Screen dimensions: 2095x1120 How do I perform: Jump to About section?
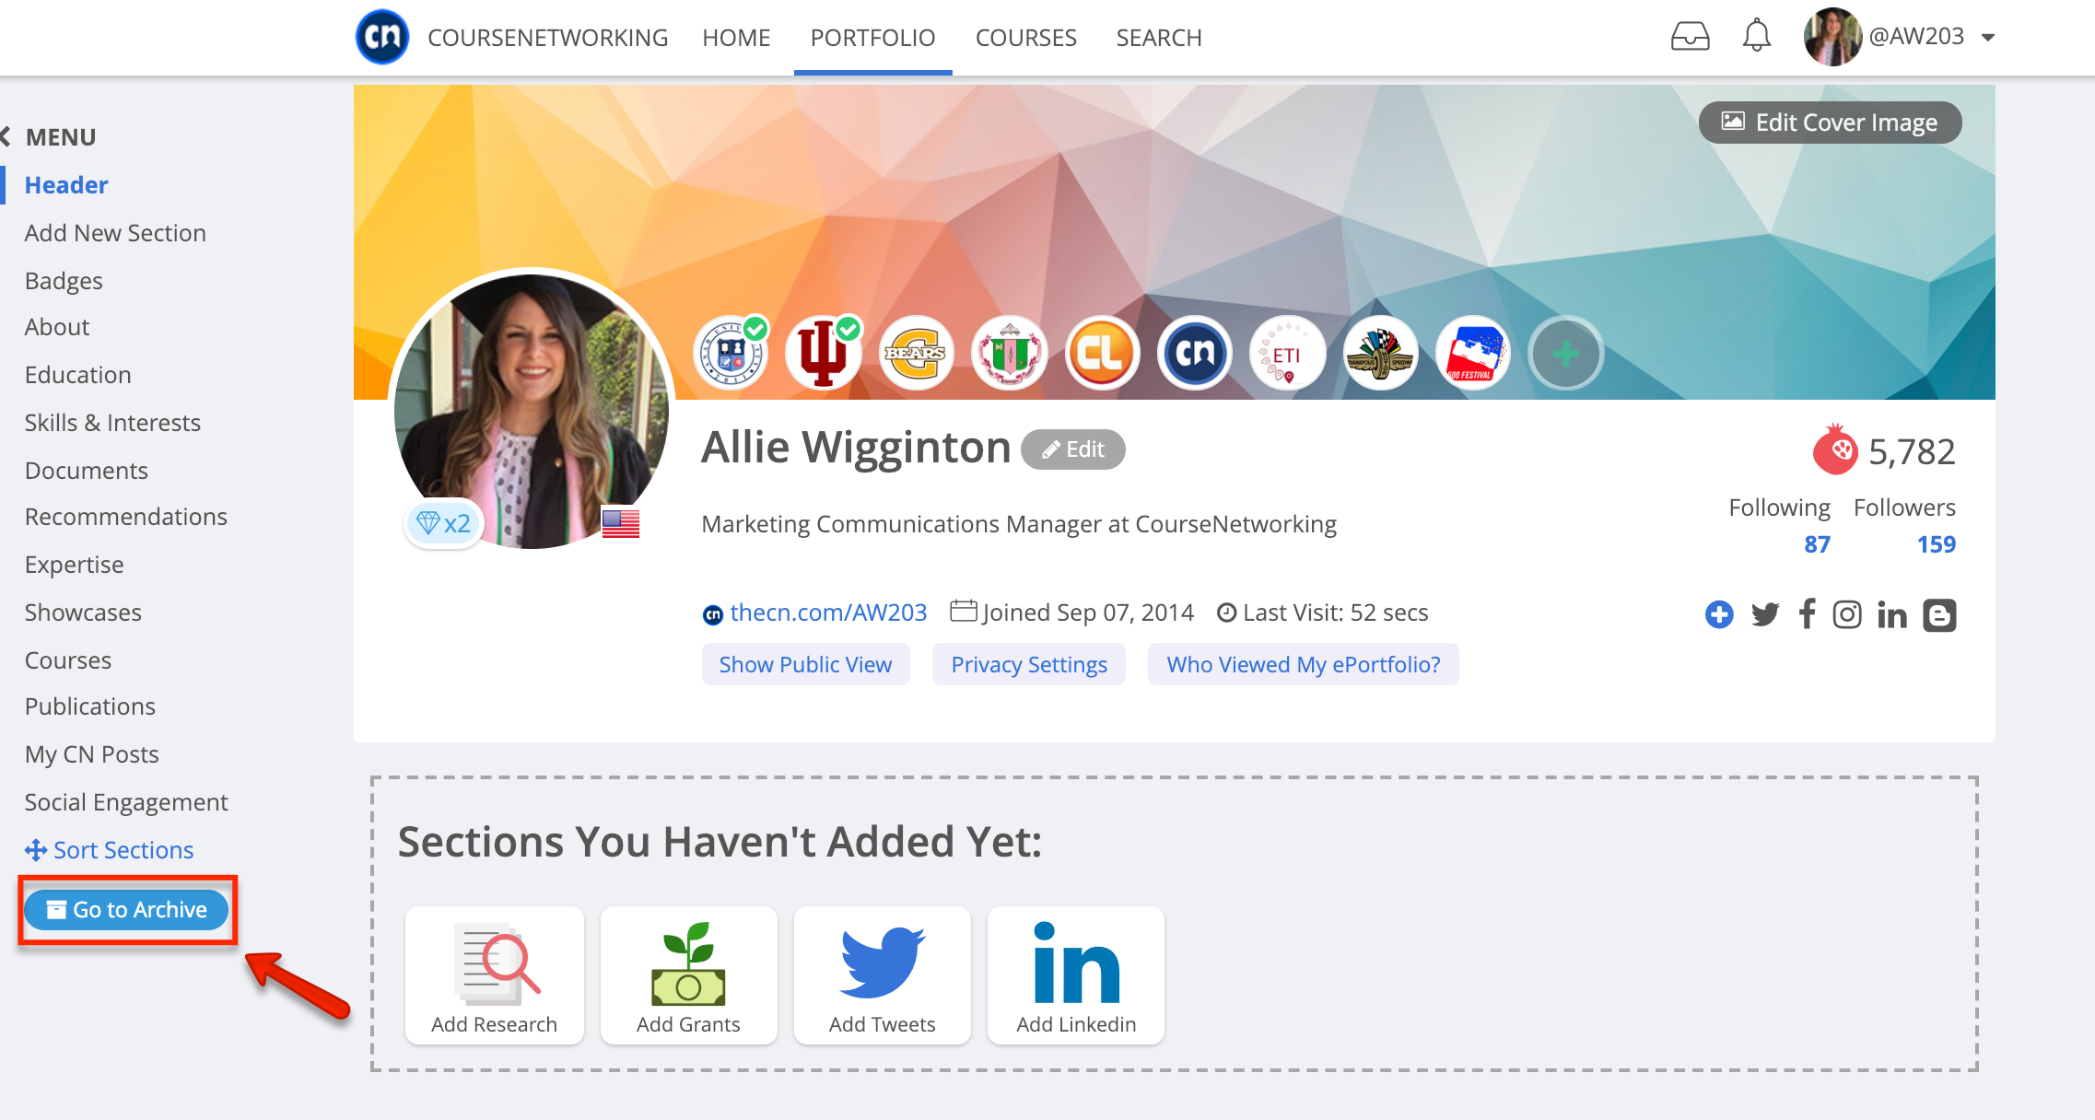[x=57, y=327]
